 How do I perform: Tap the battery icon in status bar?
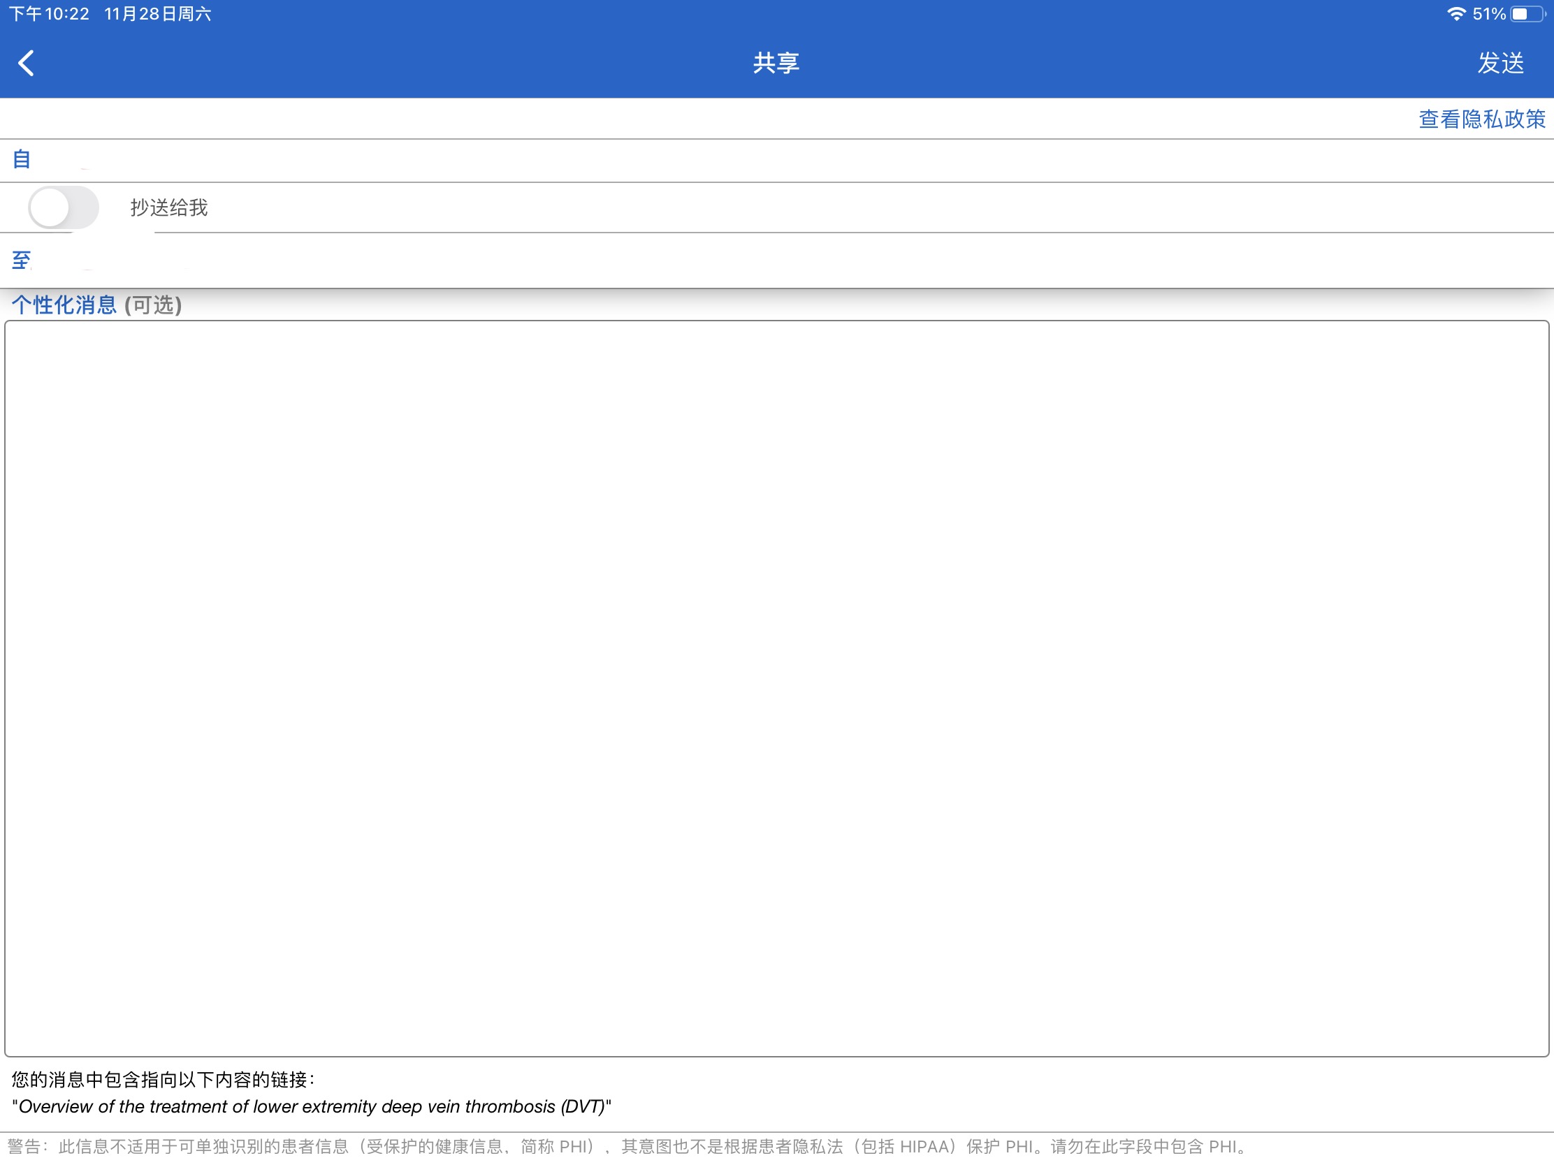pos(1527,14)
